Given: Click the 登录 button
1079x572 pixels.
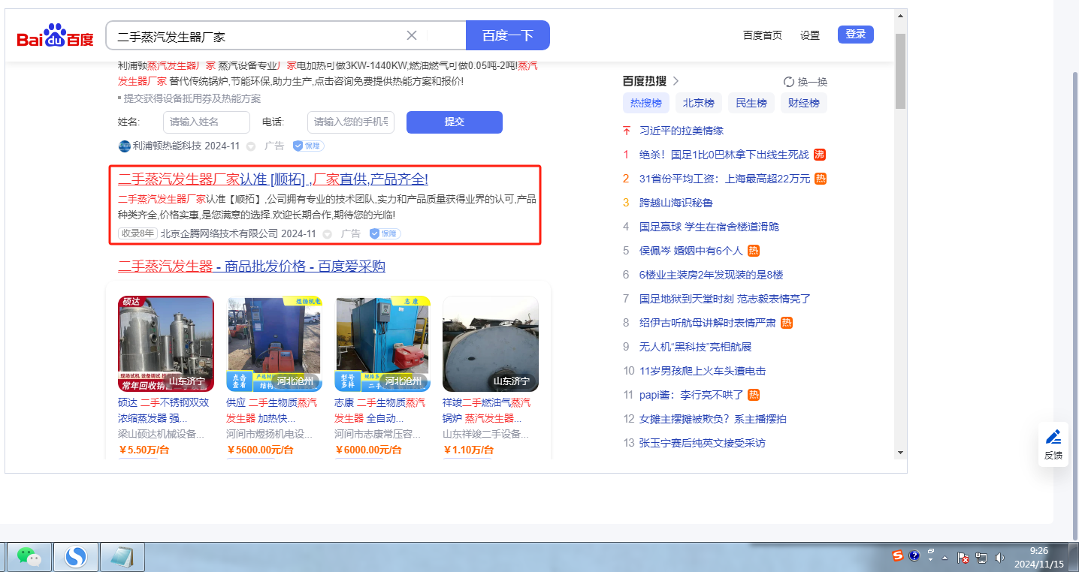Looking at the screenshot, I should click(x=856, y=35).
